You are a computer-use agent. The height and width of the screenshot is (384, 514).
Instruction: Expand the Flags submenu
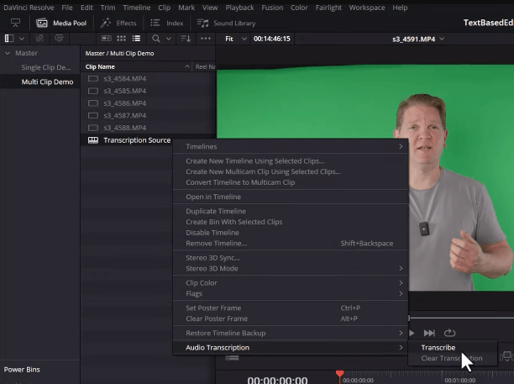pyautogui.click(x=291, y=293)
